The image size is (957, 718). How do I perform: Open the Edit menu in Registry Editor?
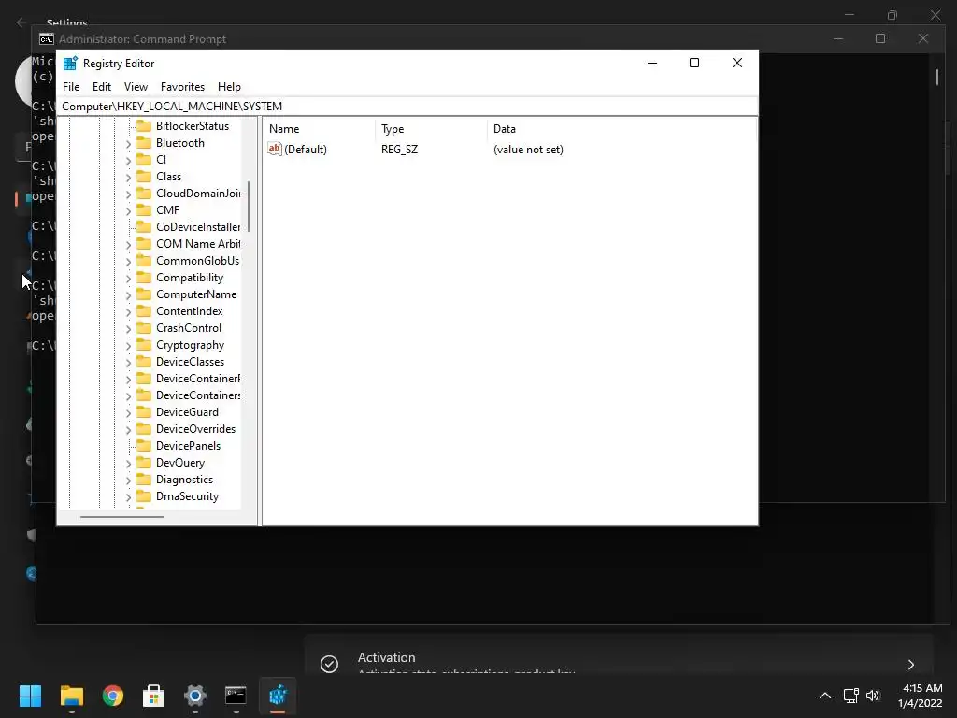click(101, 87)
